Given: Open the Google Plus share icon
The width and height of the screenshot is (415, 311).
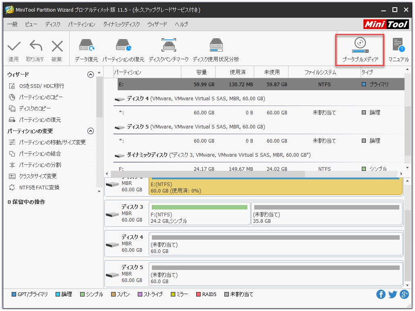Looking at the screenshot, I should coord(404,294).
